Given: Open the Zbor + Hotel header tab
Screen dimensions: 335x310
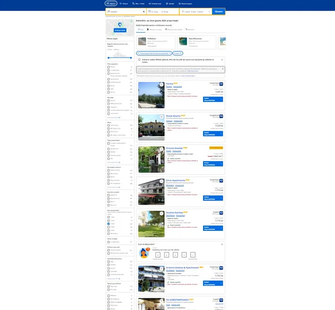Looking at the screenshot, I should pyautogui.click(x=138, y=4).
